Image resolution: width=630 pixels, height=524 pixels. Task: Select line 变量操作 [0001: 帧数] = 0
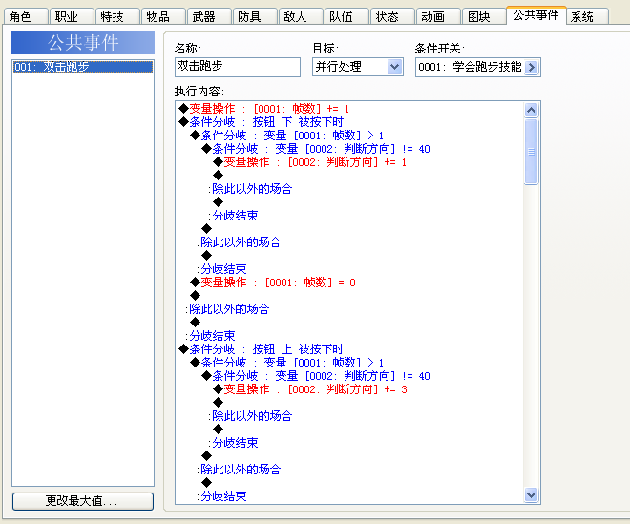point(273,283)
